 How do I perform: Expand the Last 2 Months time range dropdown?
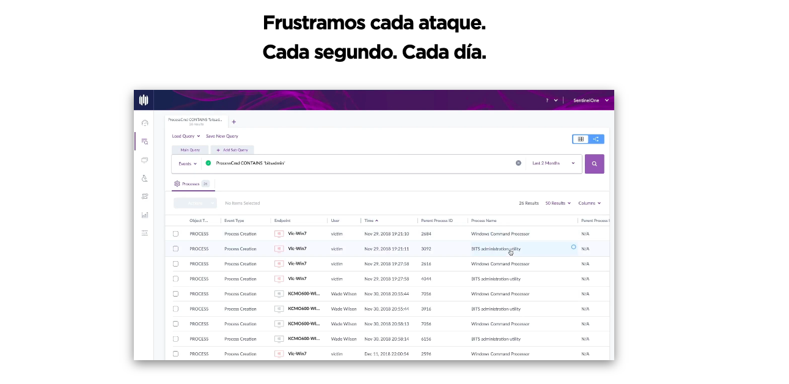click(553, 163)
